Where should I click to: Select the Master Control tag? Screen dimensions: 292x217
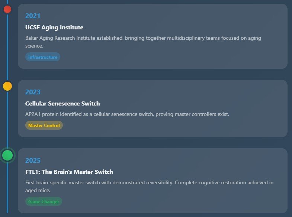[44, 126]
